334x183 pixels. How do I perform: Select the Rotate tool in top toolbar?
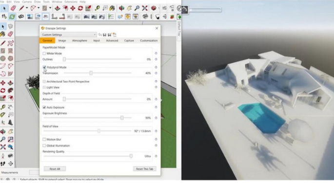click(x=80, y=8)
